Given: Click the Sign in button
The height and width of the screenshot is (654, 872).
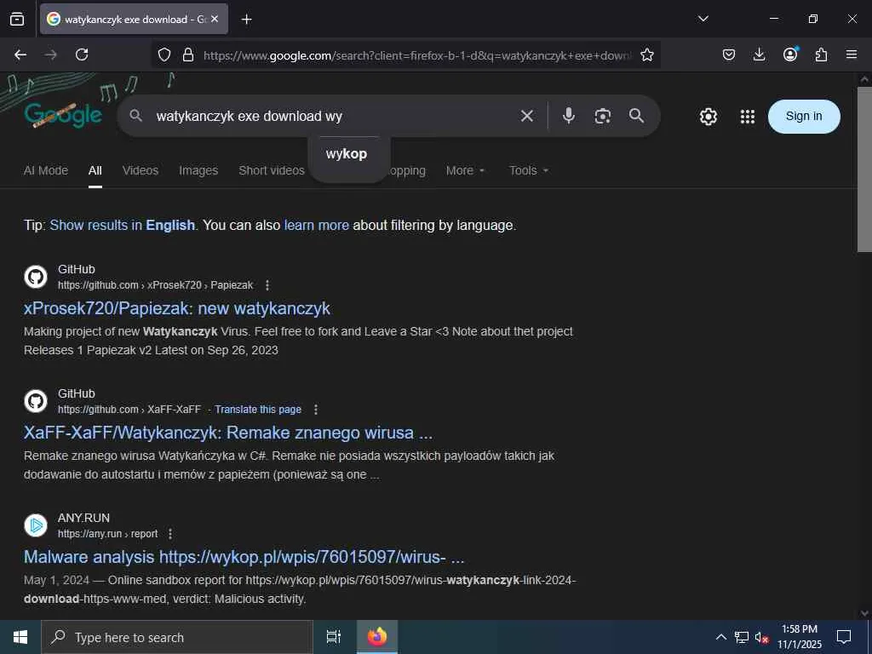Looking at the screenshot, I should pyautogui.click(x=804, y=116).
